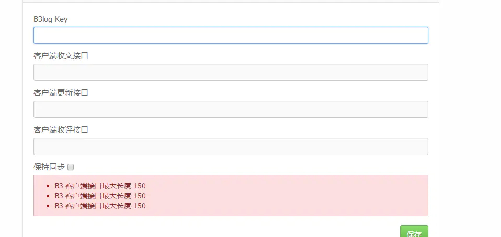Screen dimensions: 501x237
Task: Click the 客户端更新接口 label text
Action: 61,93
